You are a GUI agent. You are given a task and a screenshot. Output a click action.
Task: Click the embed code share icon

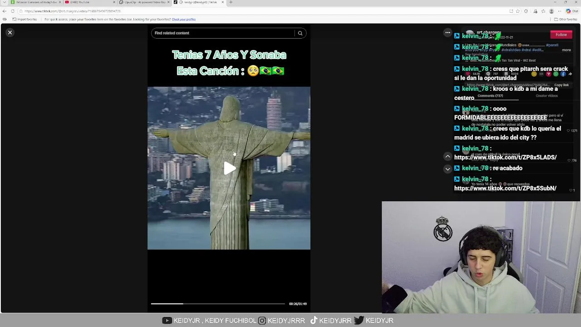pyautogui.click(x=542, y=74)
